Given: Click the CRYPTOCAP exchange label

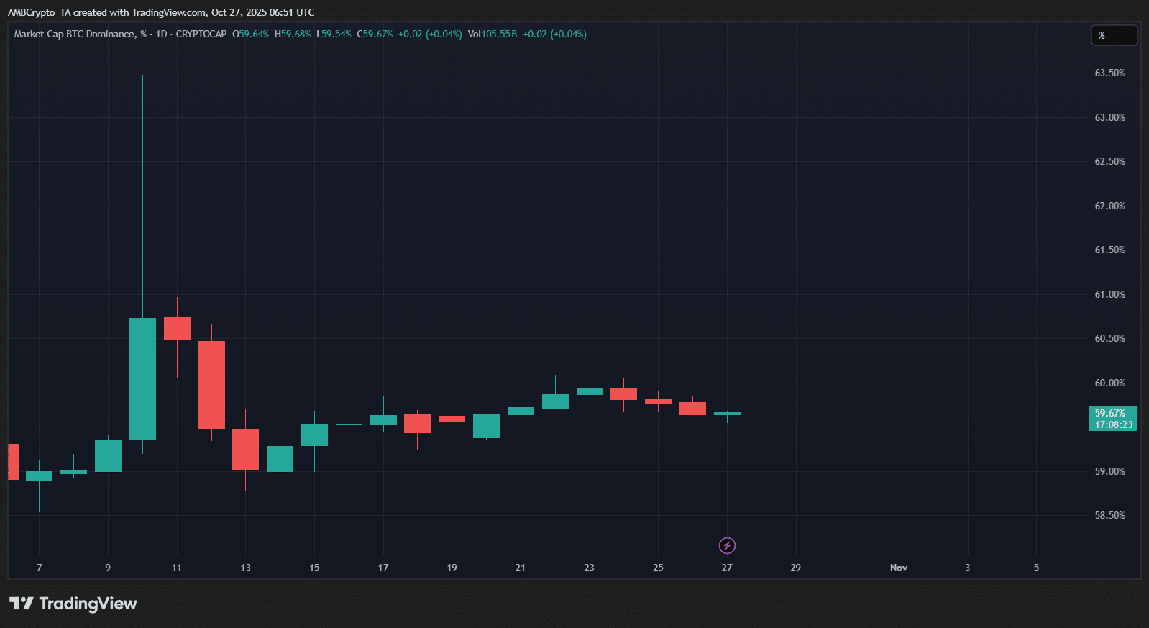Looking at the screenshot, I should (x=201, y=34).
